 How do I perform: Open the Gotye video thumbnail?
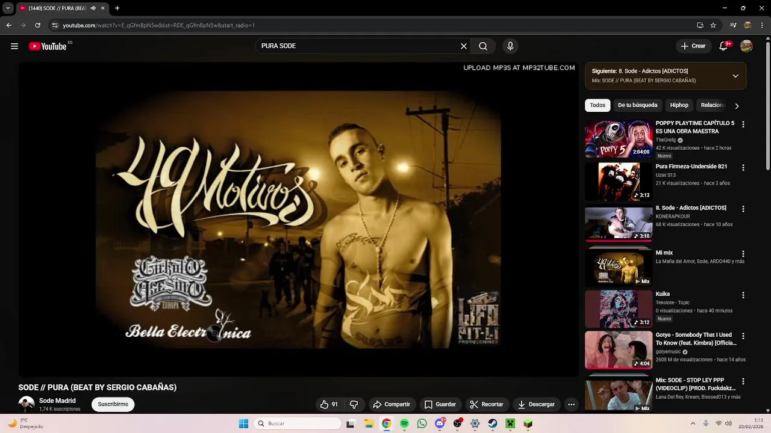point(619,350)
